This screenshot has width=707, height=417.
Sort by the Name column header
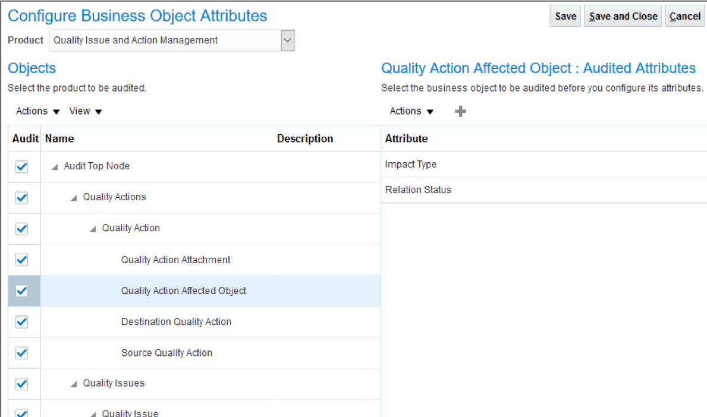tap(59, 138)
